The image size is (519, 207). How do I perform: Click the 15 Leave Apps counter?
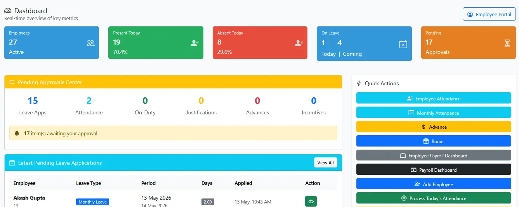[x=33, y=106]
